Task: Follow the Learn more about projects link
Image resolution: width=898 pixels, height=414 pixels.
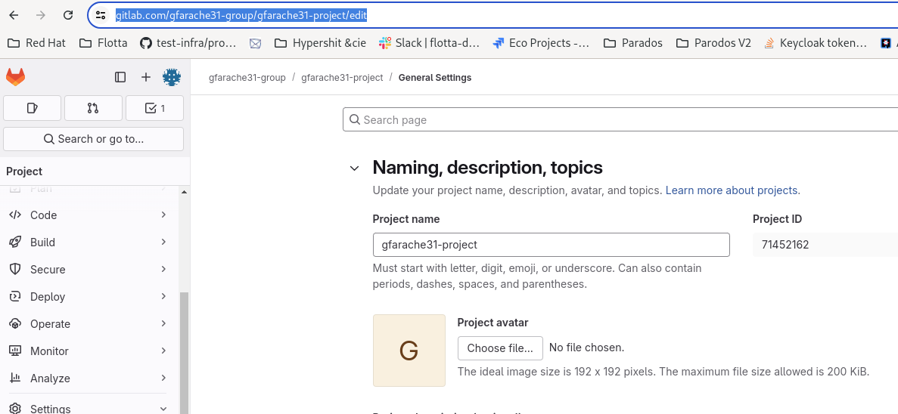Action: tap(732, 190)
